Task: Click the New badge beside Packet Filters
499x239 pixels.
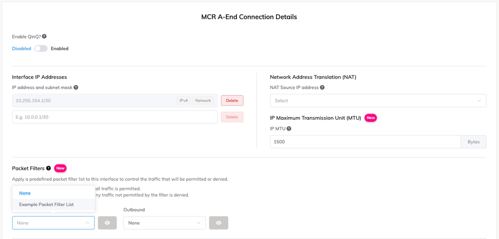Action: 60,168
